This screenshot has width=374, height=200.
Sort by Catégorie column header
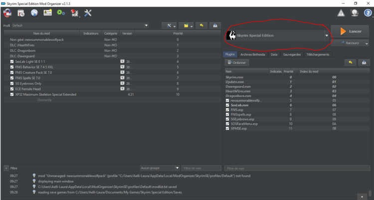pyautogui.click(x=111, y=33)
